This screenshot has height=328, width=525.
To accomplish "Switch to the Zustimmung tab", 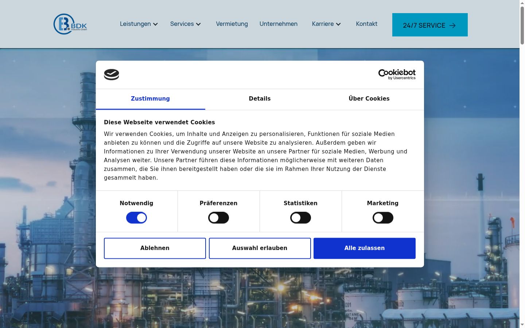I will (151, 99).
